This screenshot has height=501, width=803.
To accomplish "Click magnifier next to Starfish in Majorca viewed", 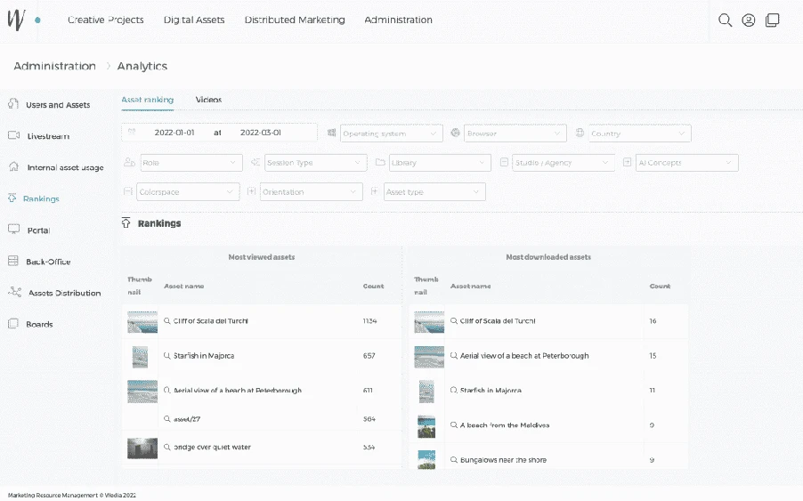I will pos(167,355).
